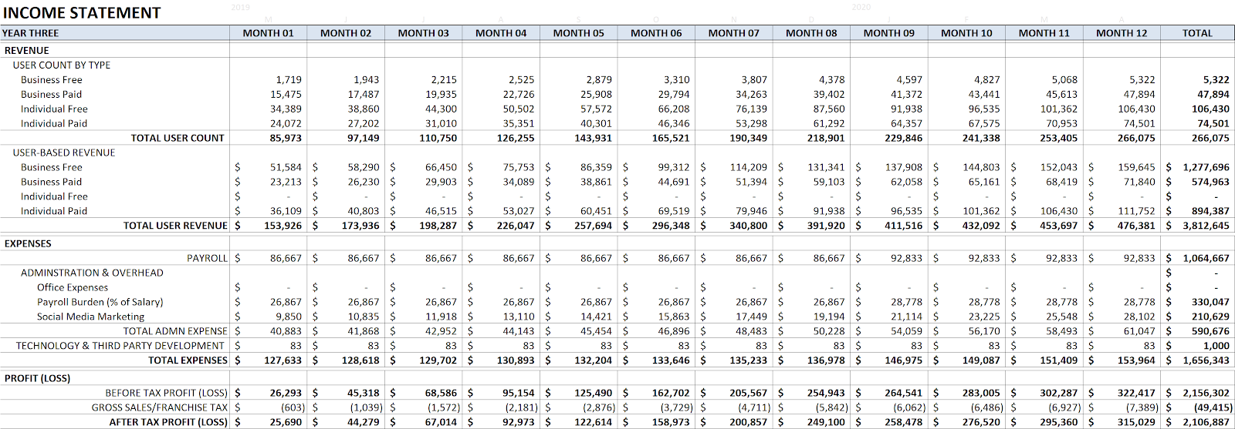Click the TOTAL USER COUNT row label
The height and width of the screenshot is (429, 1235).
(x=178, y=138)
